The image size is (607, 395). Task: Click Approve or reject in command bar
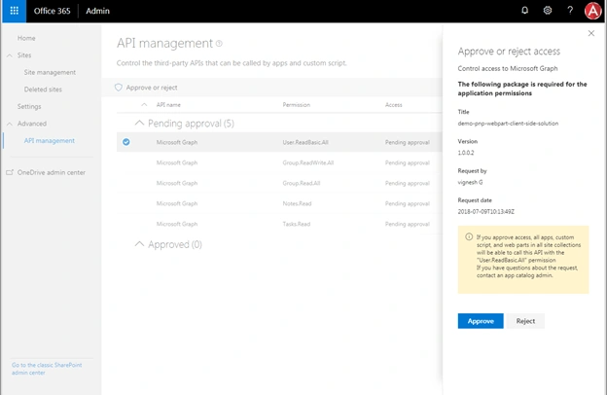[152, 88]
